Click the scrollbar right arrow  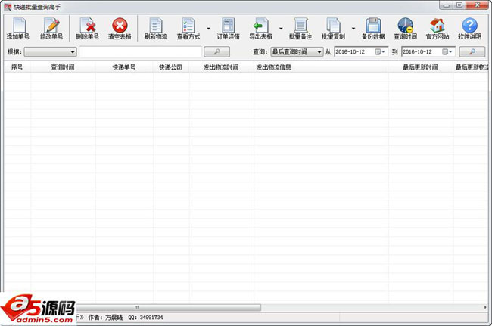point(485,307)
